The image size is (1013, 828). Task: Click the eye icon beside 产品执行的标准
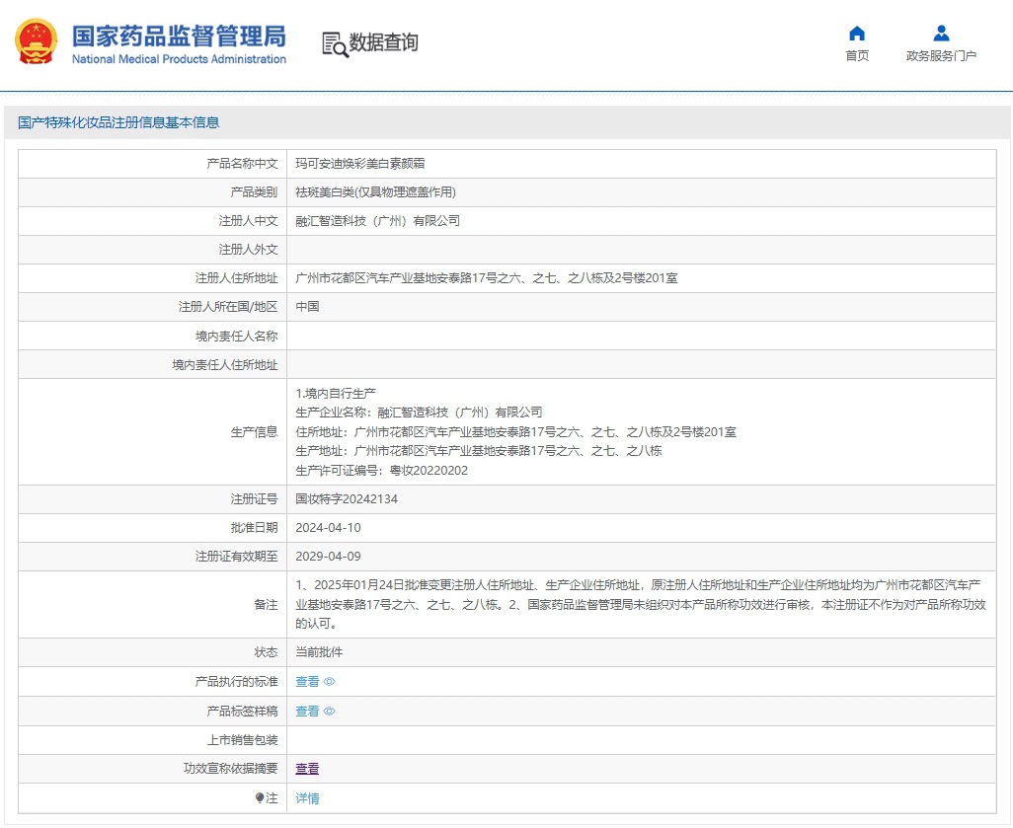click(x=330, y=682)
